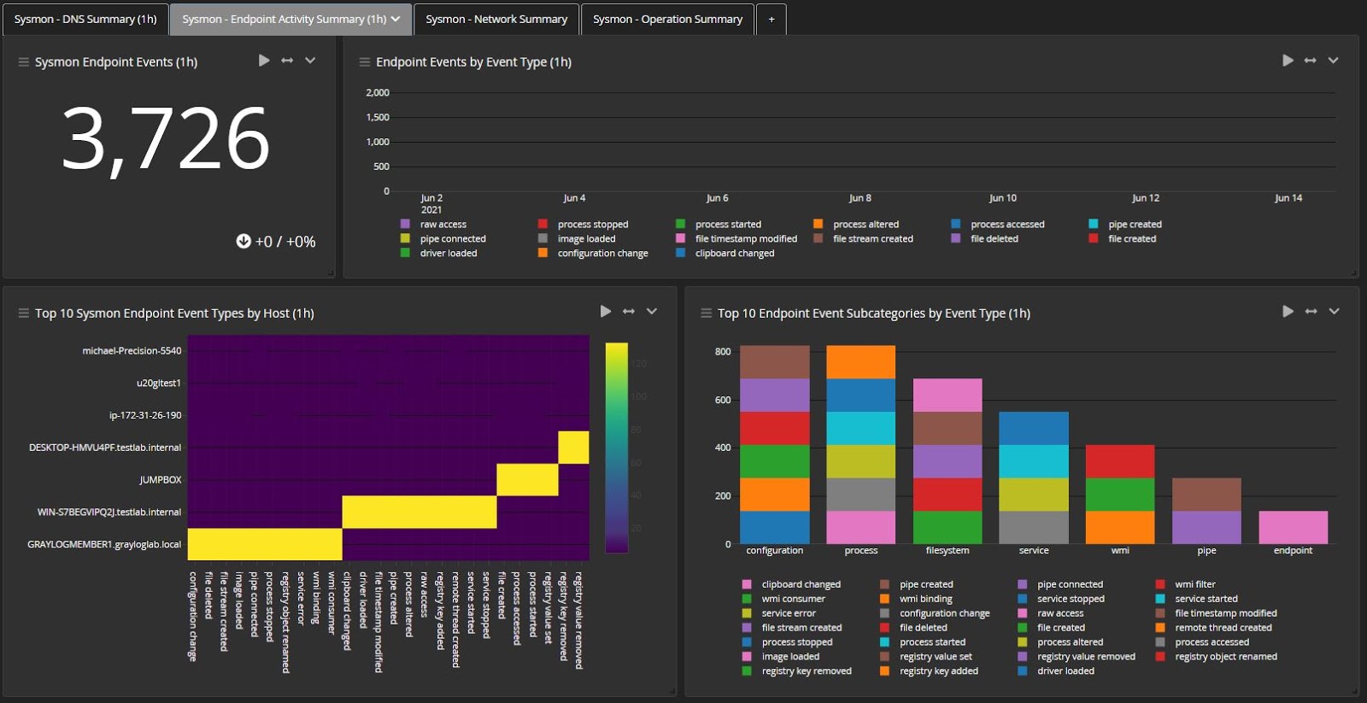Click play icon on Sysmon Endpoint Events widget
Image resolution: width=1367 pixels, height=703 pixels.
click(264, 61)
